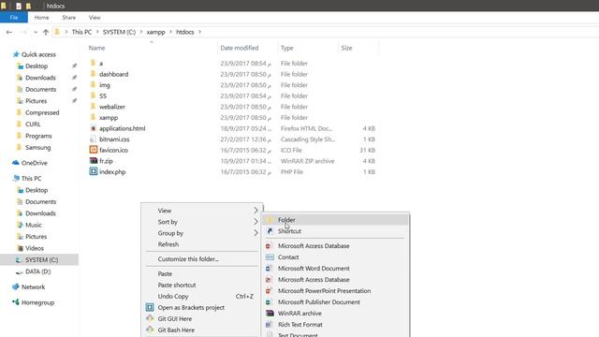Screen dimensions: 599x337
Task: Open the 'a' folder icon
Action: coord(93,63)
